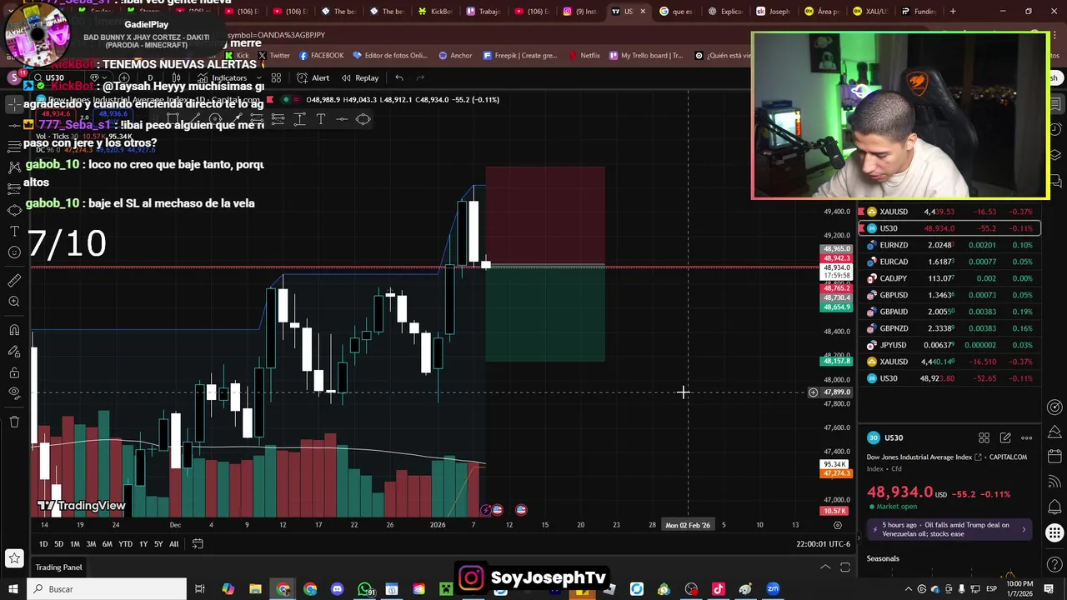Open the Indicators menu
The image size is (1067, 600).
point(222,77)
